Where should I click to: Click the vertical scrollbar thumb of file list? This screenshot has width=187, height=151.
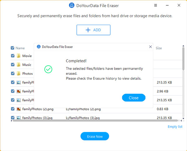pyautogui.click(x=183, y=59)
